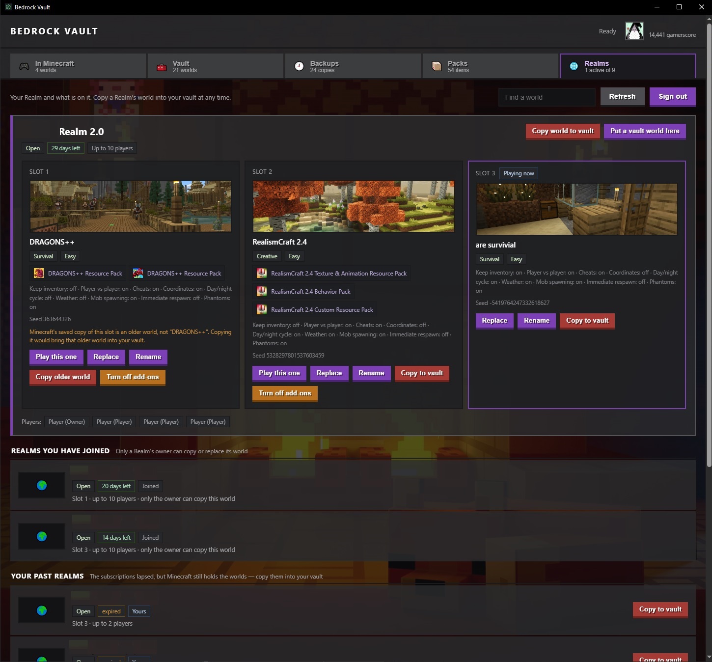This screenshot has height=662, width=712.
Task: Copy expired Slot 3 past realm to vault
Action: (x=660, y=609)
